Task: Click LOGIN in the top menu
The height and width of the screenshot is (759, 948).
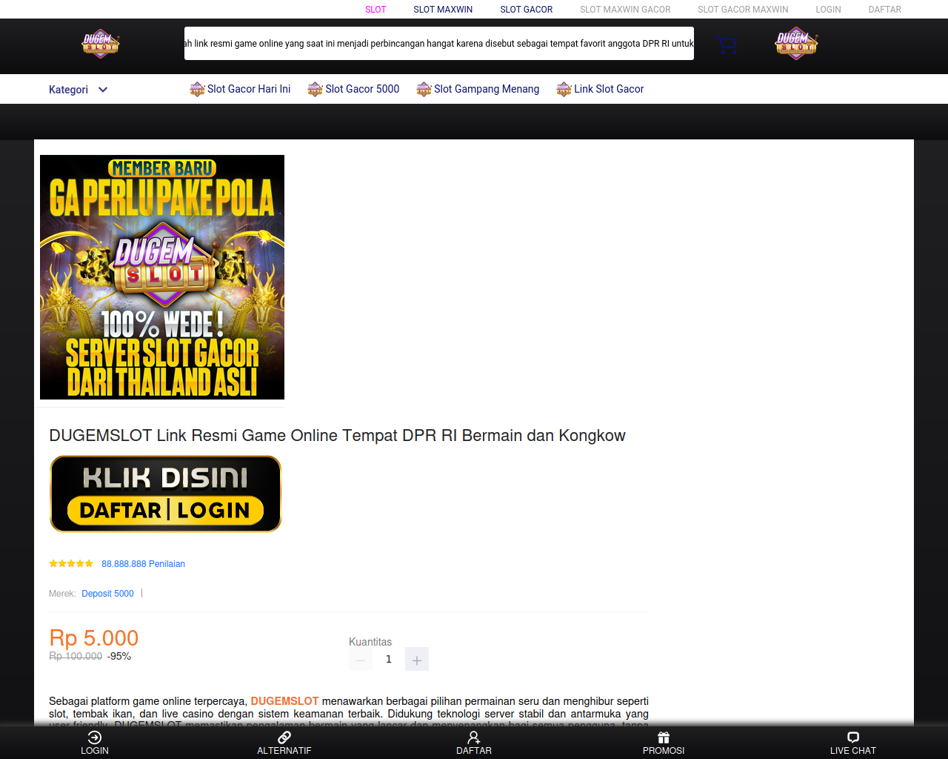Action: pyautogui.click(x=828, y=10)
